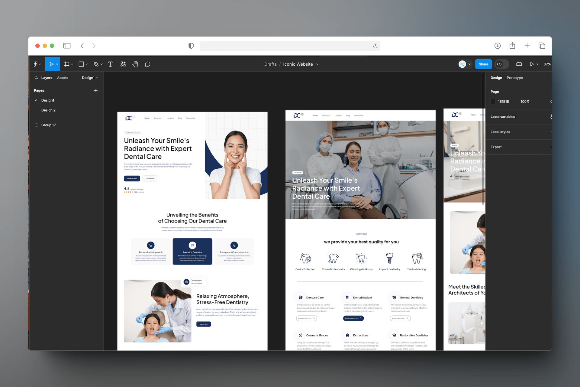Select Design2 page thumbnail

pos(48,110)
